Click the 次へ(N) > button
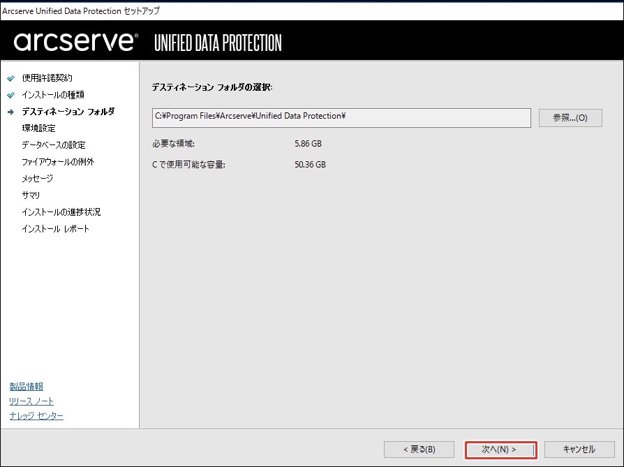Viewport: 624px width, 467px height. pyautogui.click(x=500, y=450)
